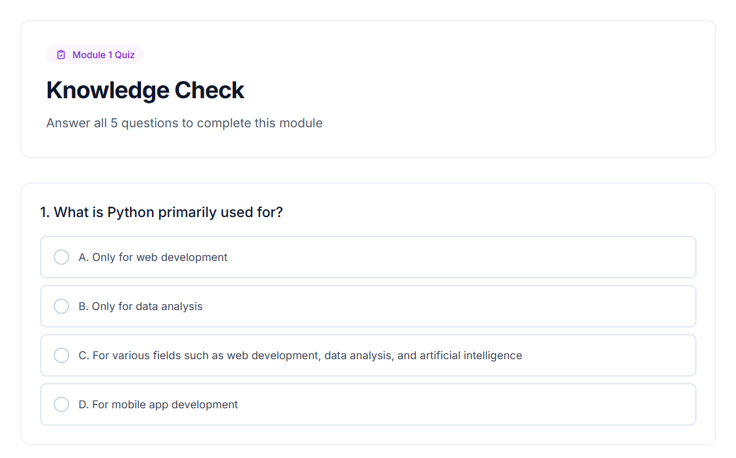Click the "A." letter prefix of first option
736x458 pixels.
83,257
